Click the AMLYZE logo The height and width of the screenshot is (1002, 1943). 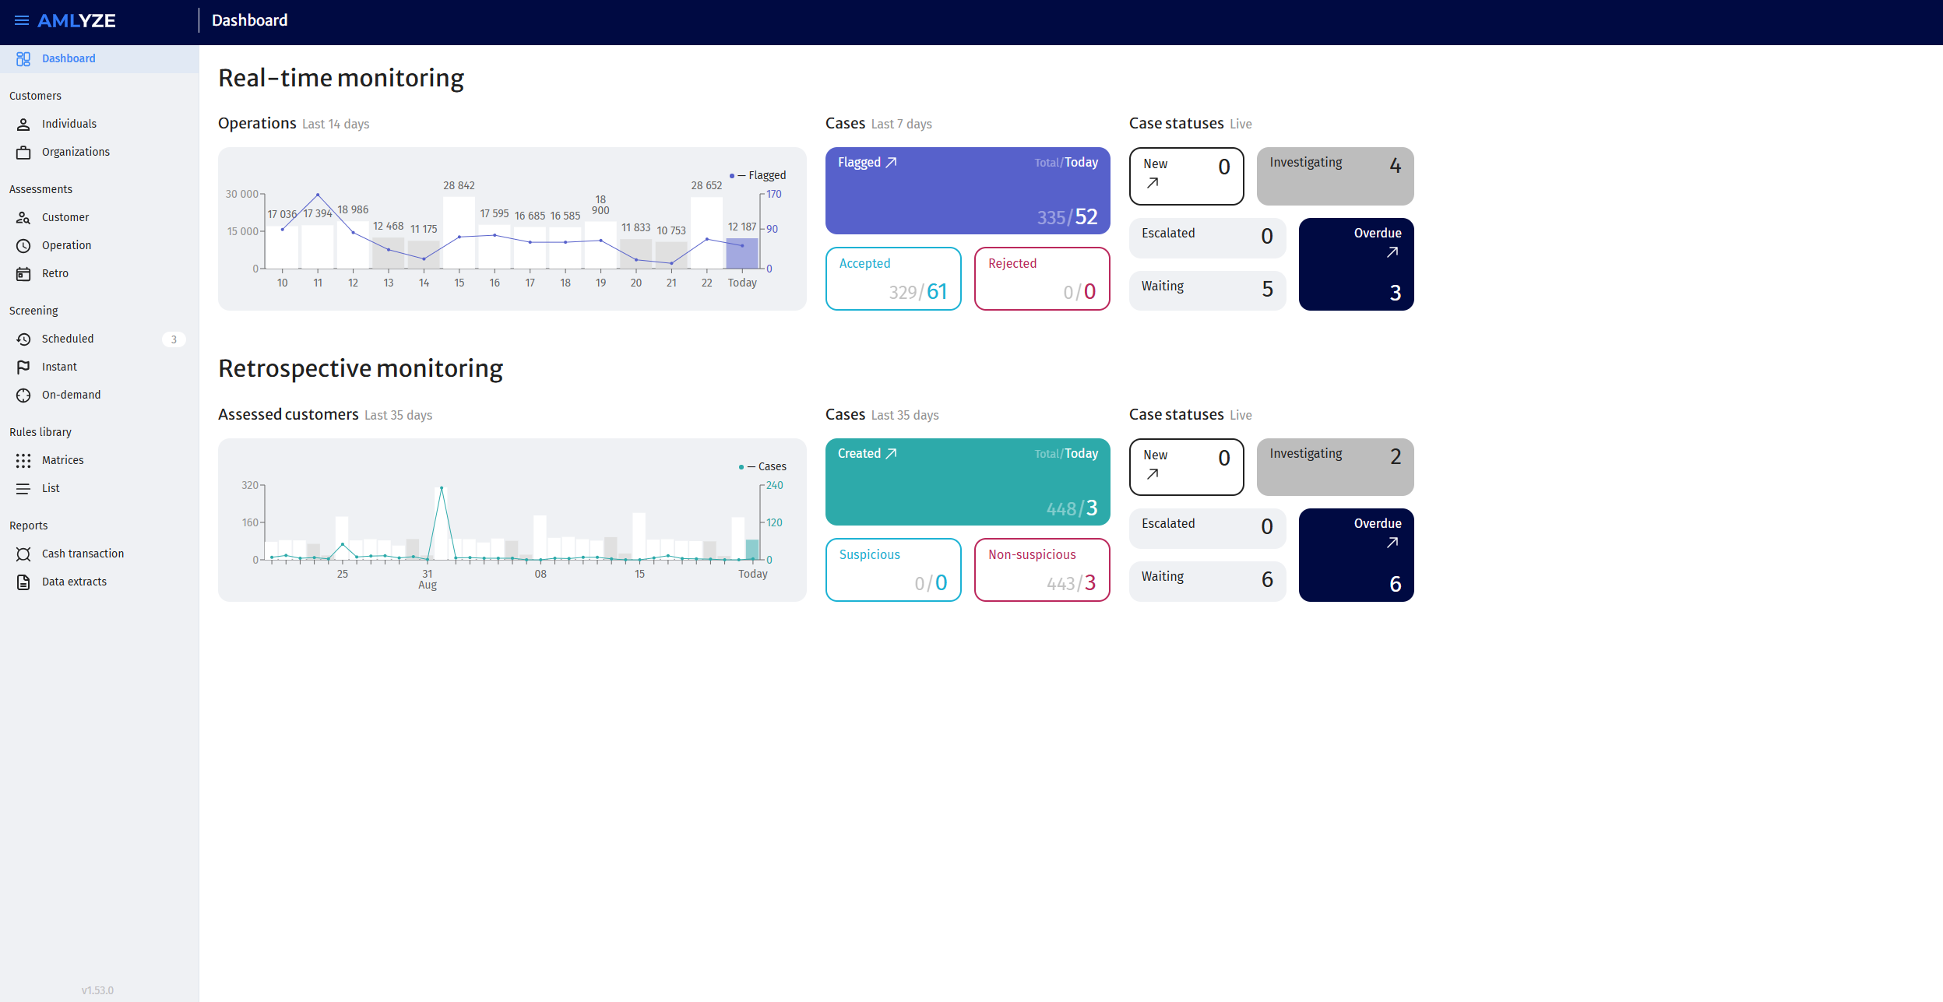76,21
